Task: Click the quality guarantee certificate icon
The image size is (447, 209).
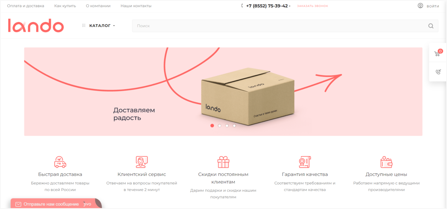Action: [x=305, y=162]
